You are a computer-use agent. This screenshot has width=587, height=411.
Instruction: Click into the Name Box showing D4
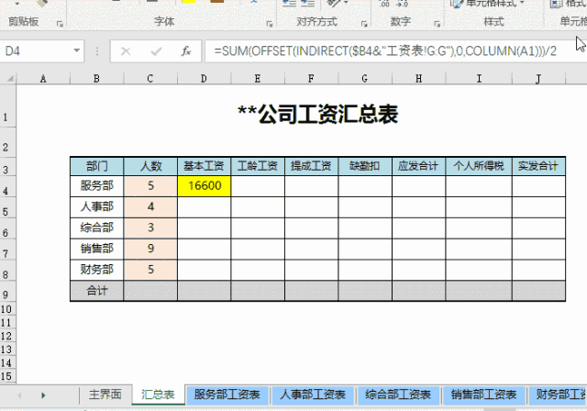(x=38, y=50)
